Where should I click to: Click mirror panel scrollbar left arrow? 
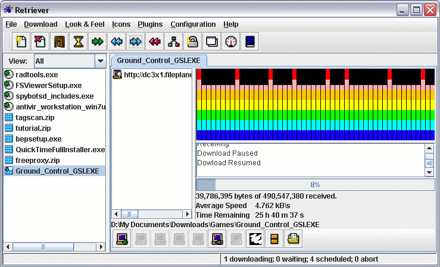pos(116,214)
